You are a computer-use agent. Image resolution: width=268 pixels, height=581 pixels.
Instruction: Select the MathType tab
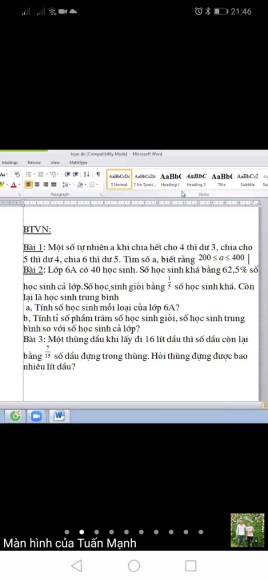pyautogui.click(x=78, y=162)
